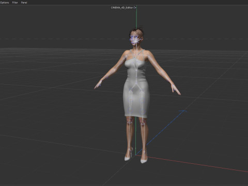The height and width of the screenshot is (186, 248).
Task: Select the character's head in viewport
Action: tap(136, 37)
